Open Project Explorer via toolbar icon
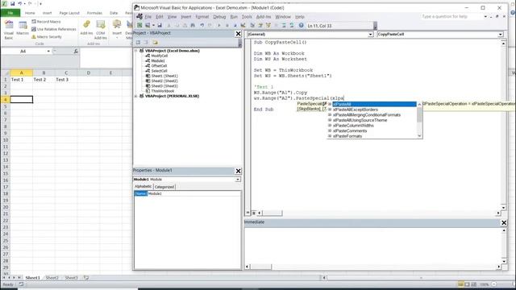The width and height of the screenshot is (516, 290). click(252, 25)
